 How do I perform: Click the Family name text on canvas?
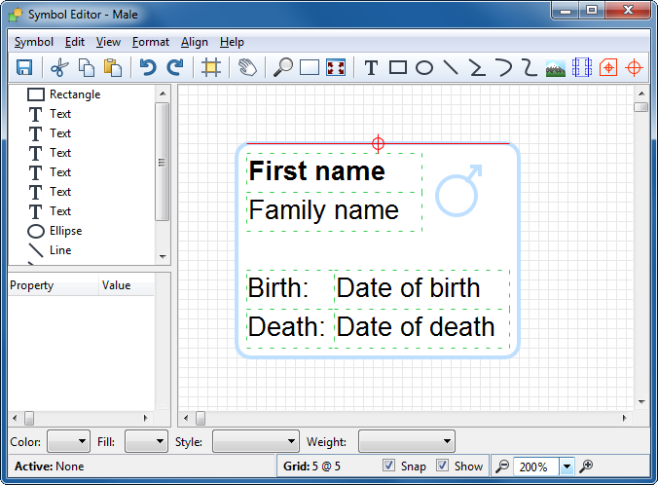click(x=323, y=210)
